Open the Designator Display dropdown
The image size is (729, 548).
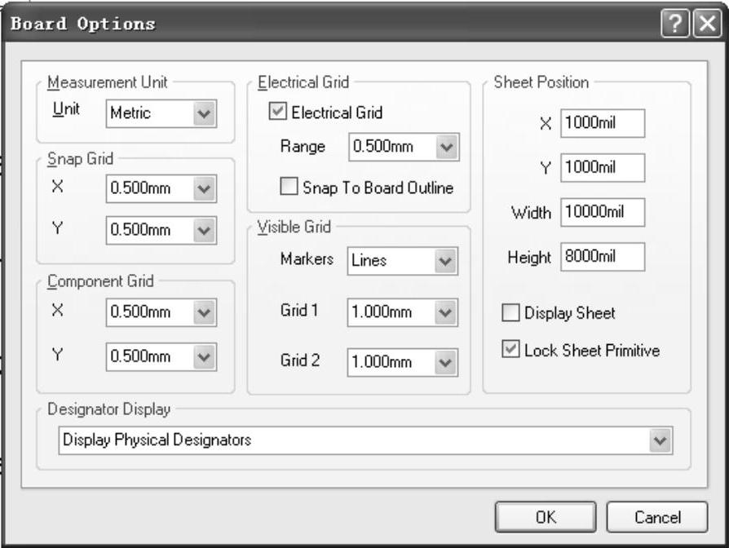[365, 440]
